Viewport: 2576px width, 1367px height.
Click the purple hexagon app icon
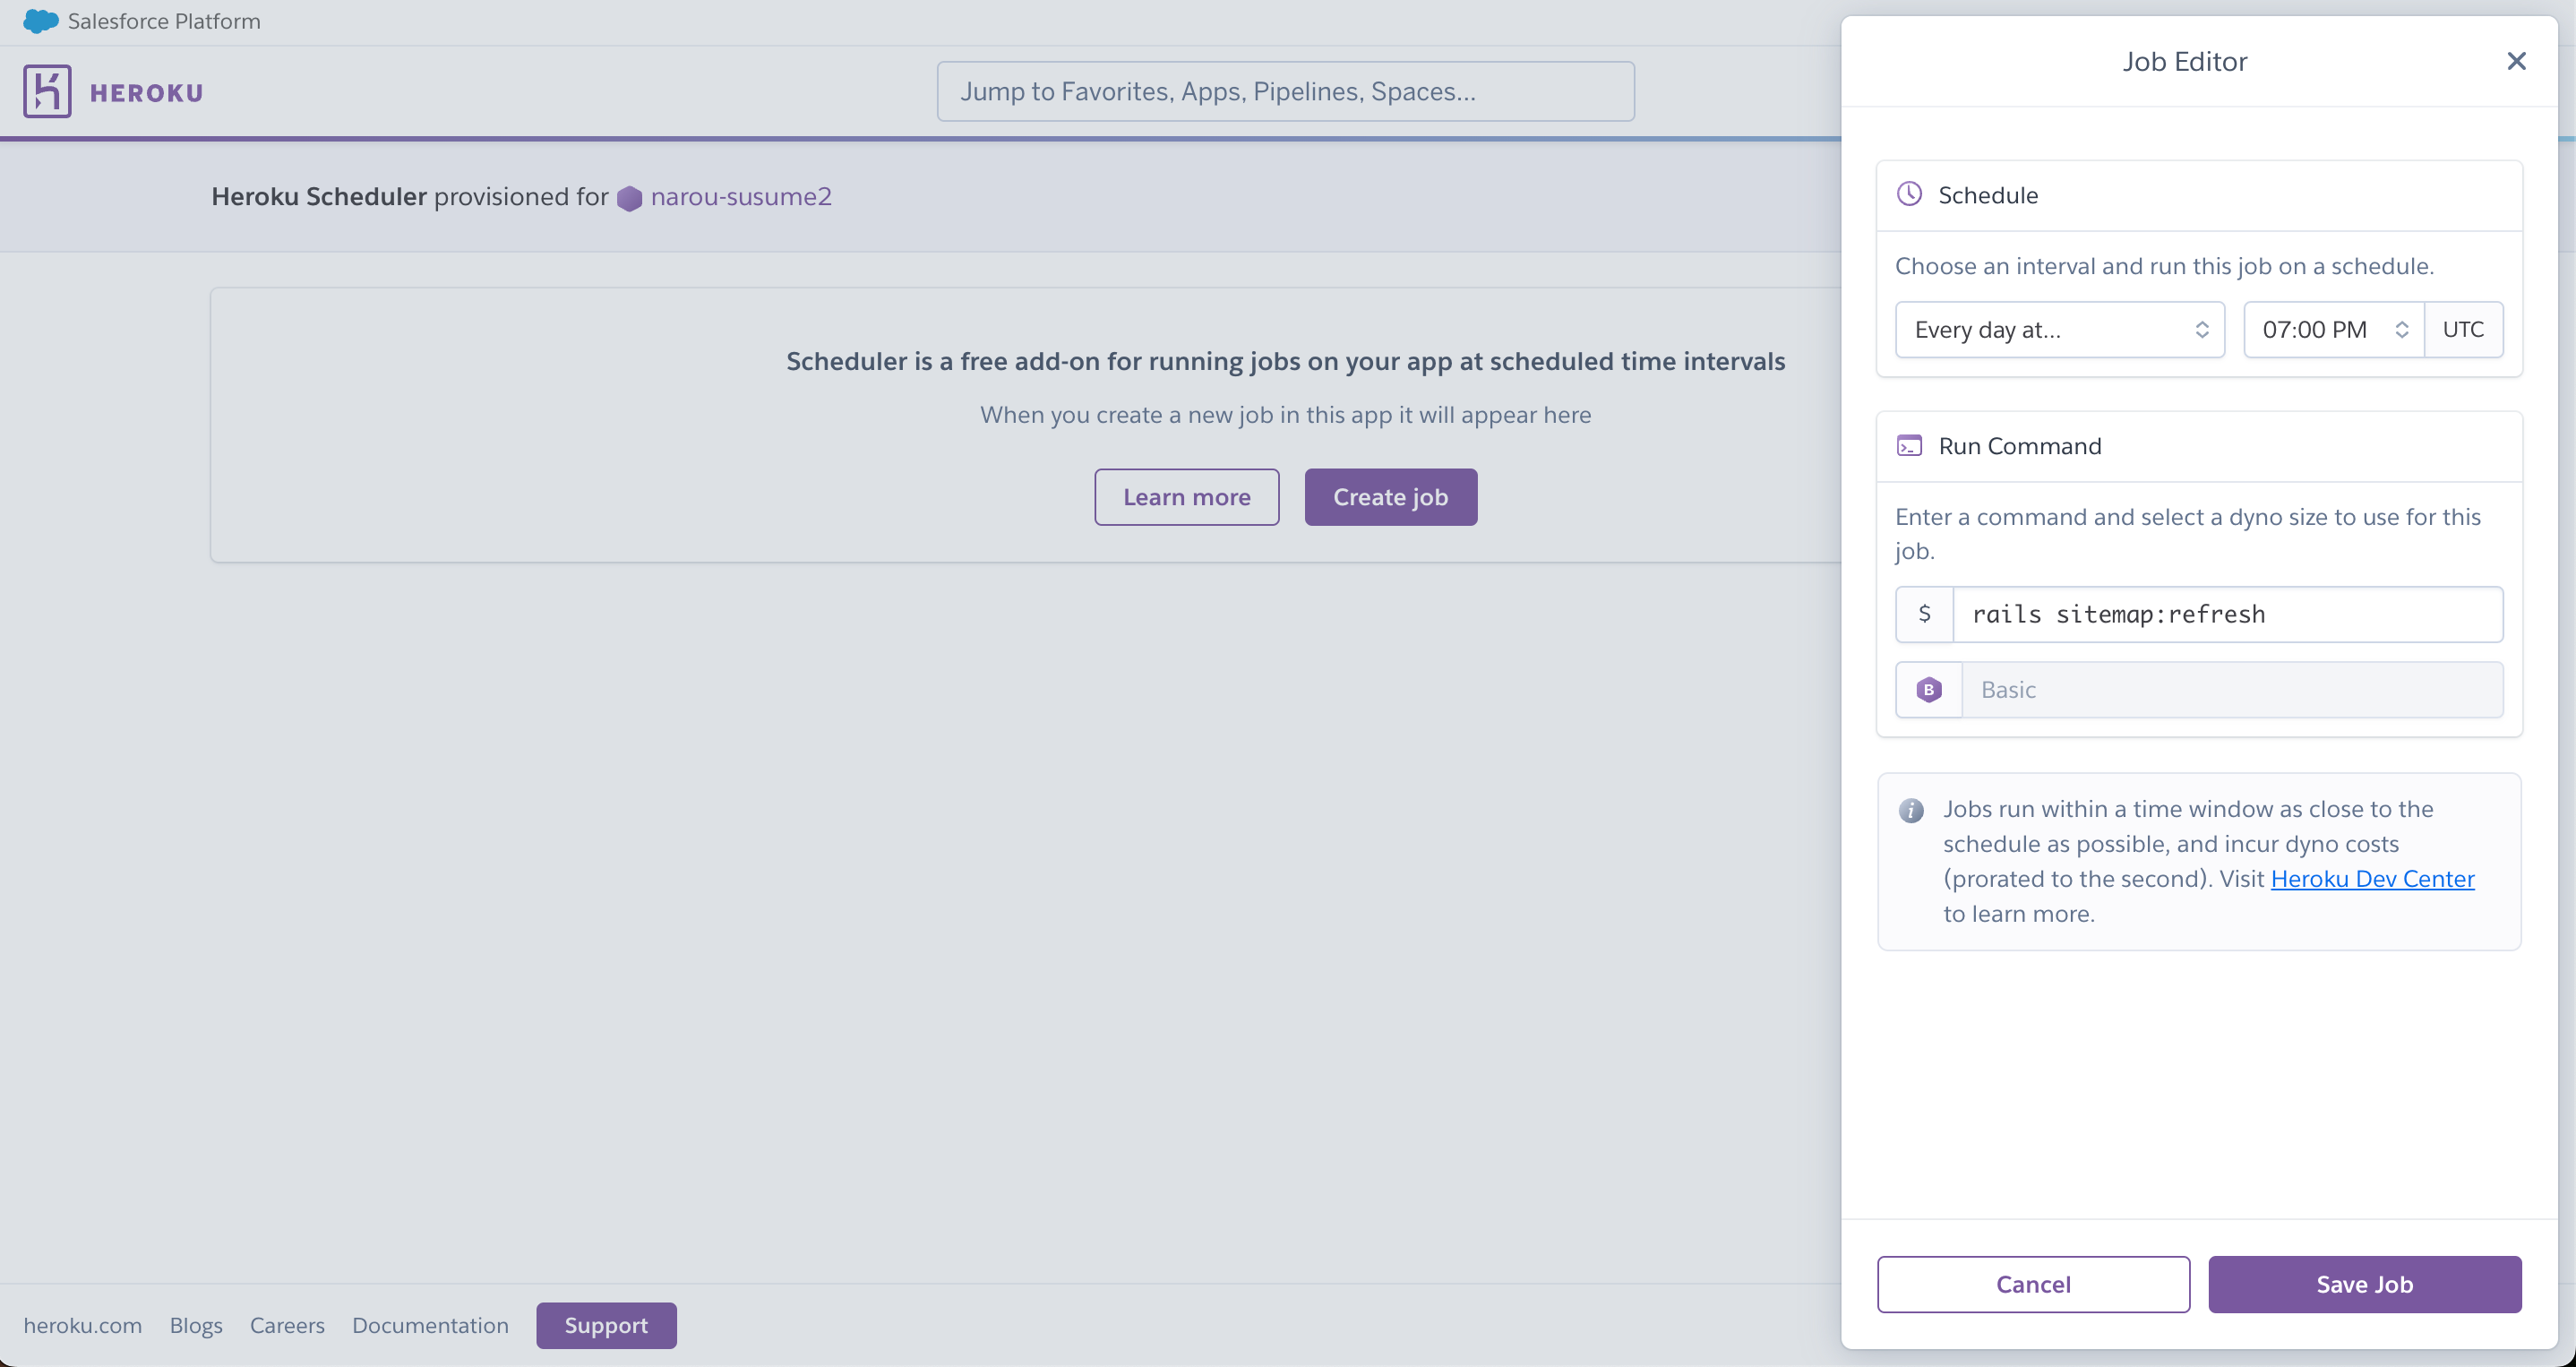629,198
